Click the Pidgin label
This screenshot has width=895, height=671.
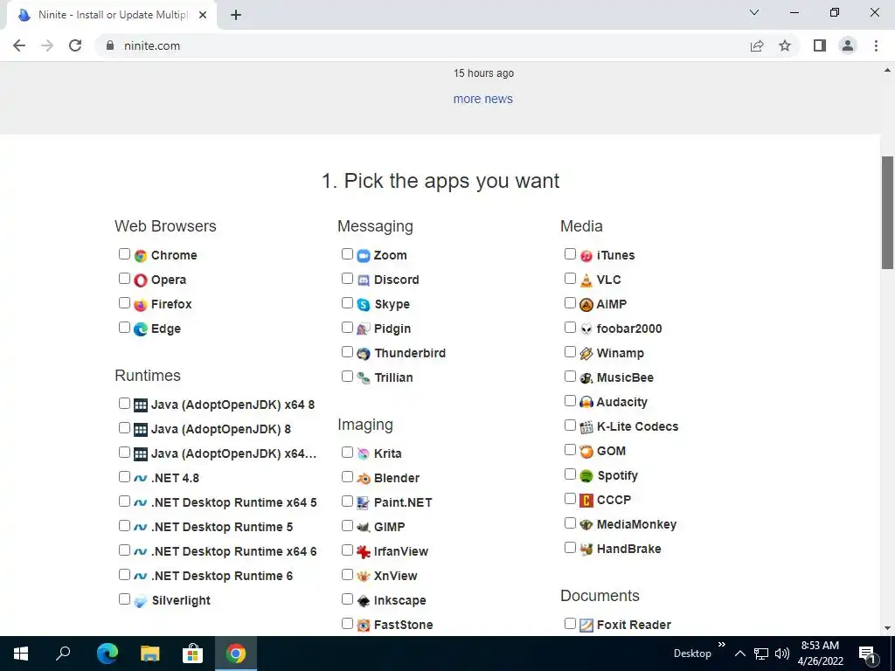tap(392, 329)
